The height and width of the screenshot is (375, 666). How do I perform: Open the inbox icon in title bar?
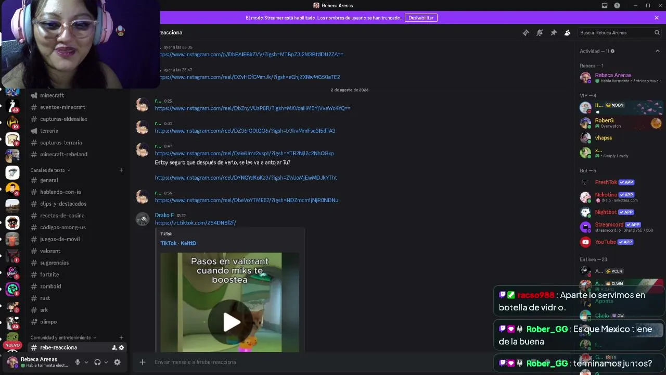(605, 6)
